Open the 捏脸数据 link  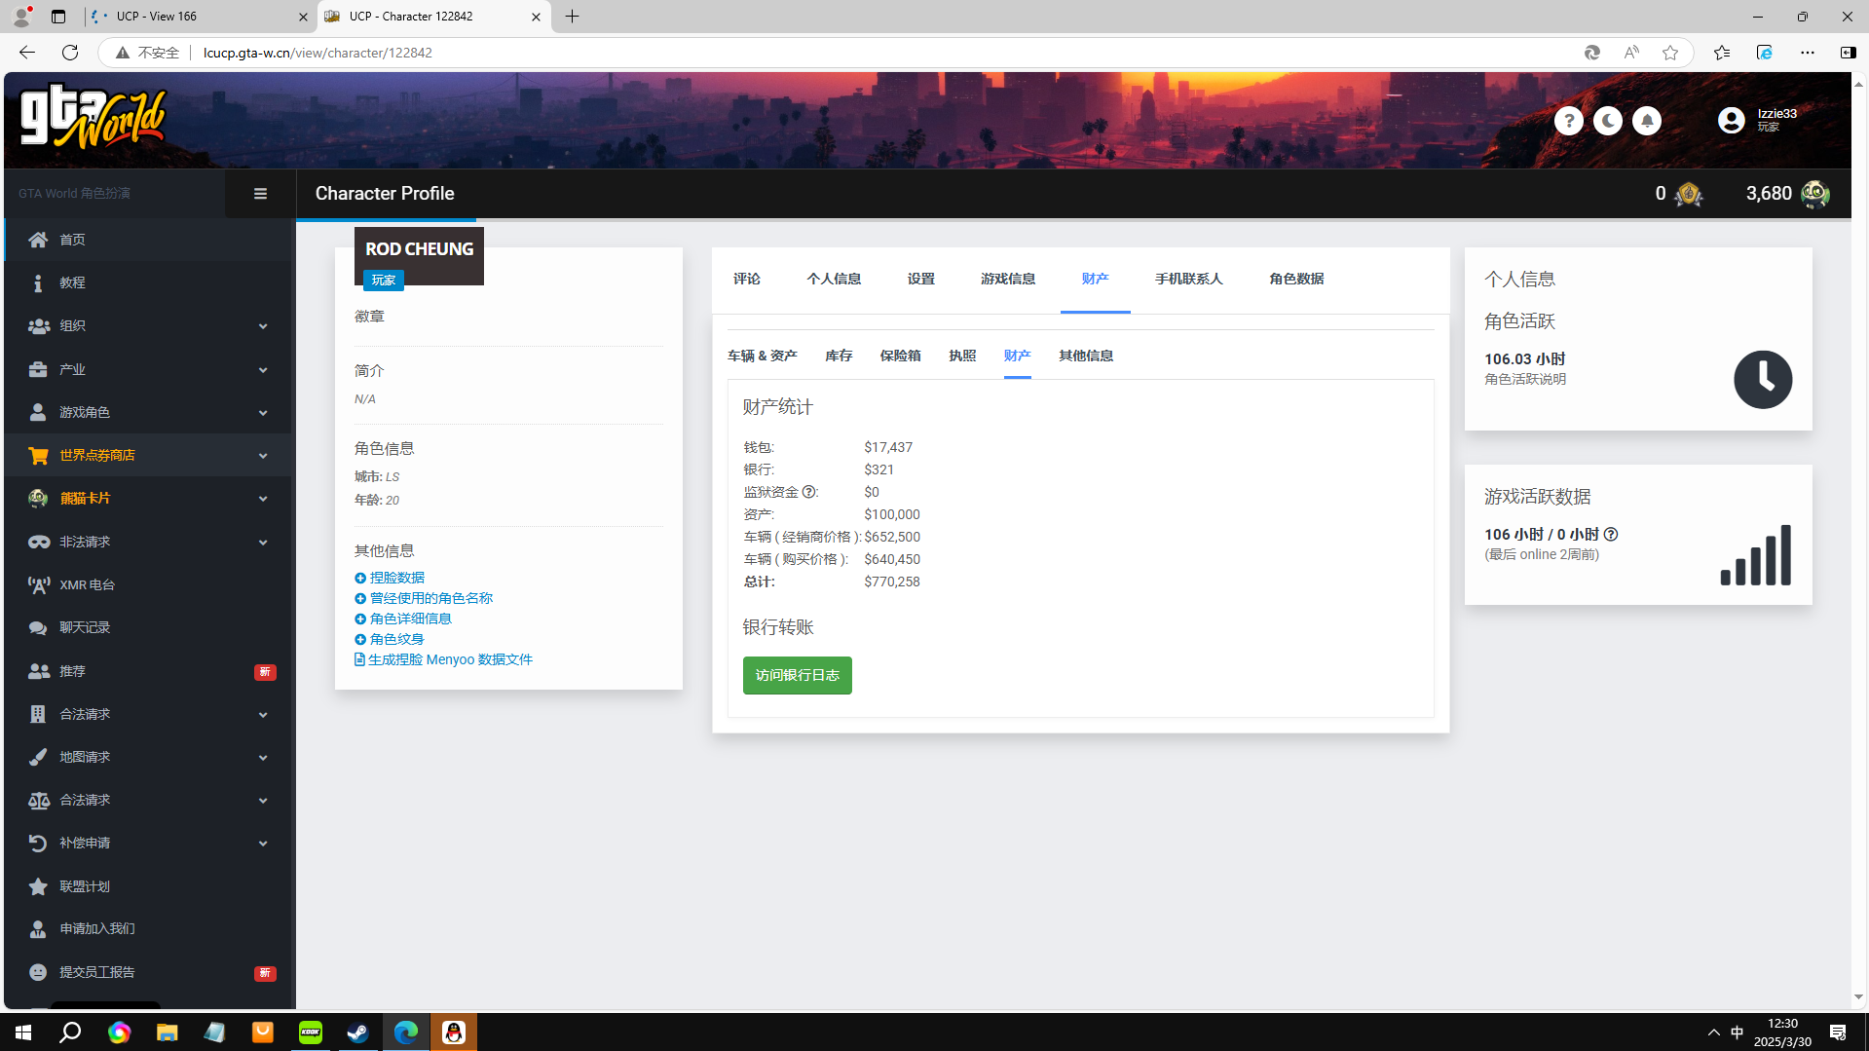tap(390, 578)
